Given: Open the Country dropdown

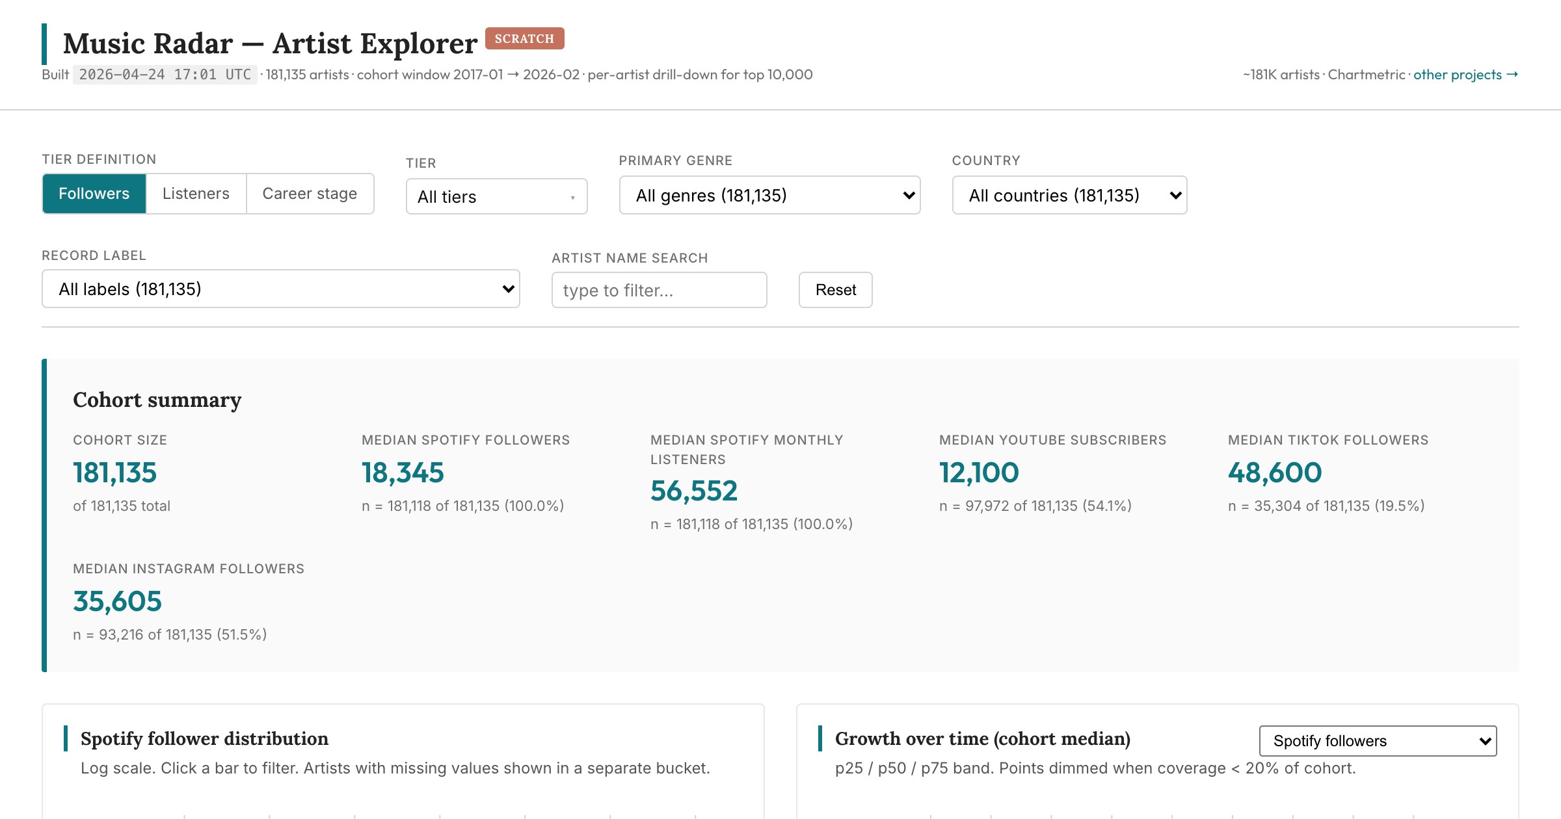Looking at the screenshot, I should [1069, 195].
